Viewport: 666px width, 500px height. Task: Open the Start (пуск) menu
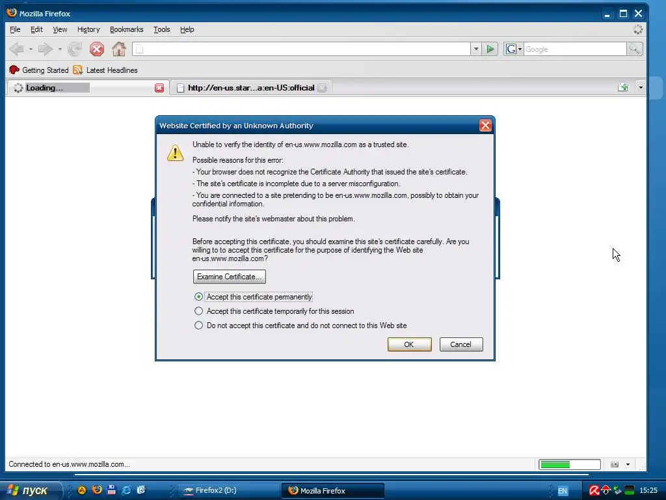pyautogui.click(x=30, y=490)
